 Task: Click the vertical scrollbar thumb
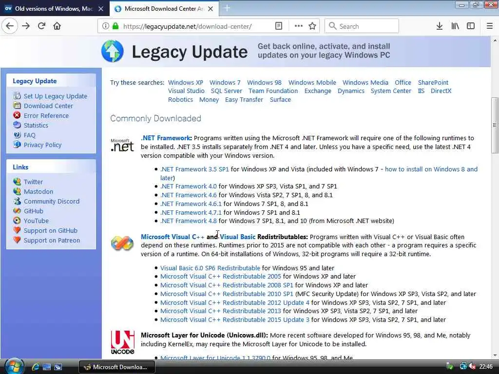coord(495,125)
